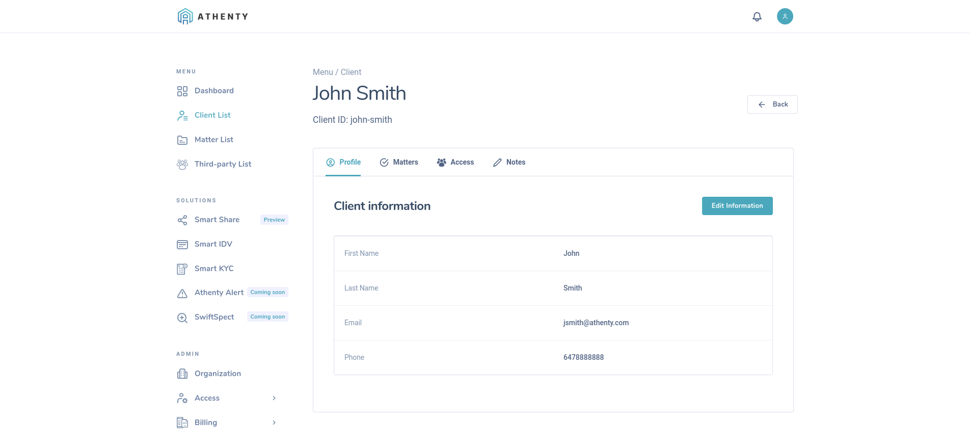The width and height of the screenshot is (970, 446).
Task: Click the last name value Smith
Action: [573, 288]
